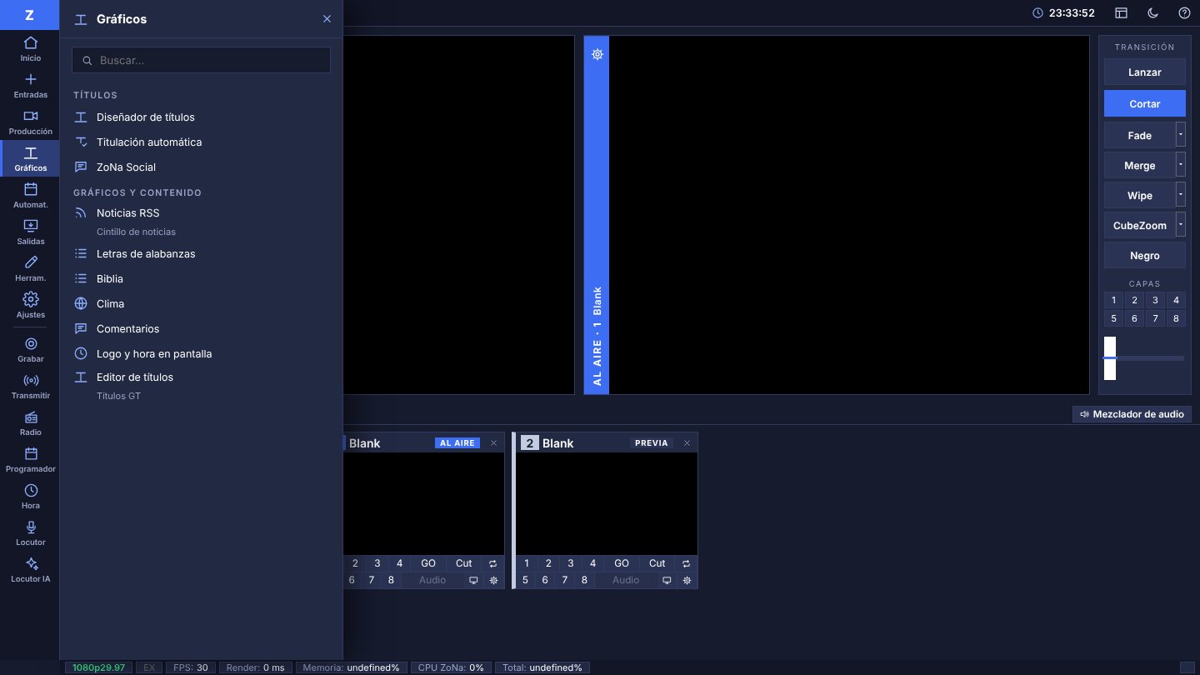Toggle layer 8 in CAPAS
The width and height of the screenshot is (1200, 675).
coord(1176,318)
